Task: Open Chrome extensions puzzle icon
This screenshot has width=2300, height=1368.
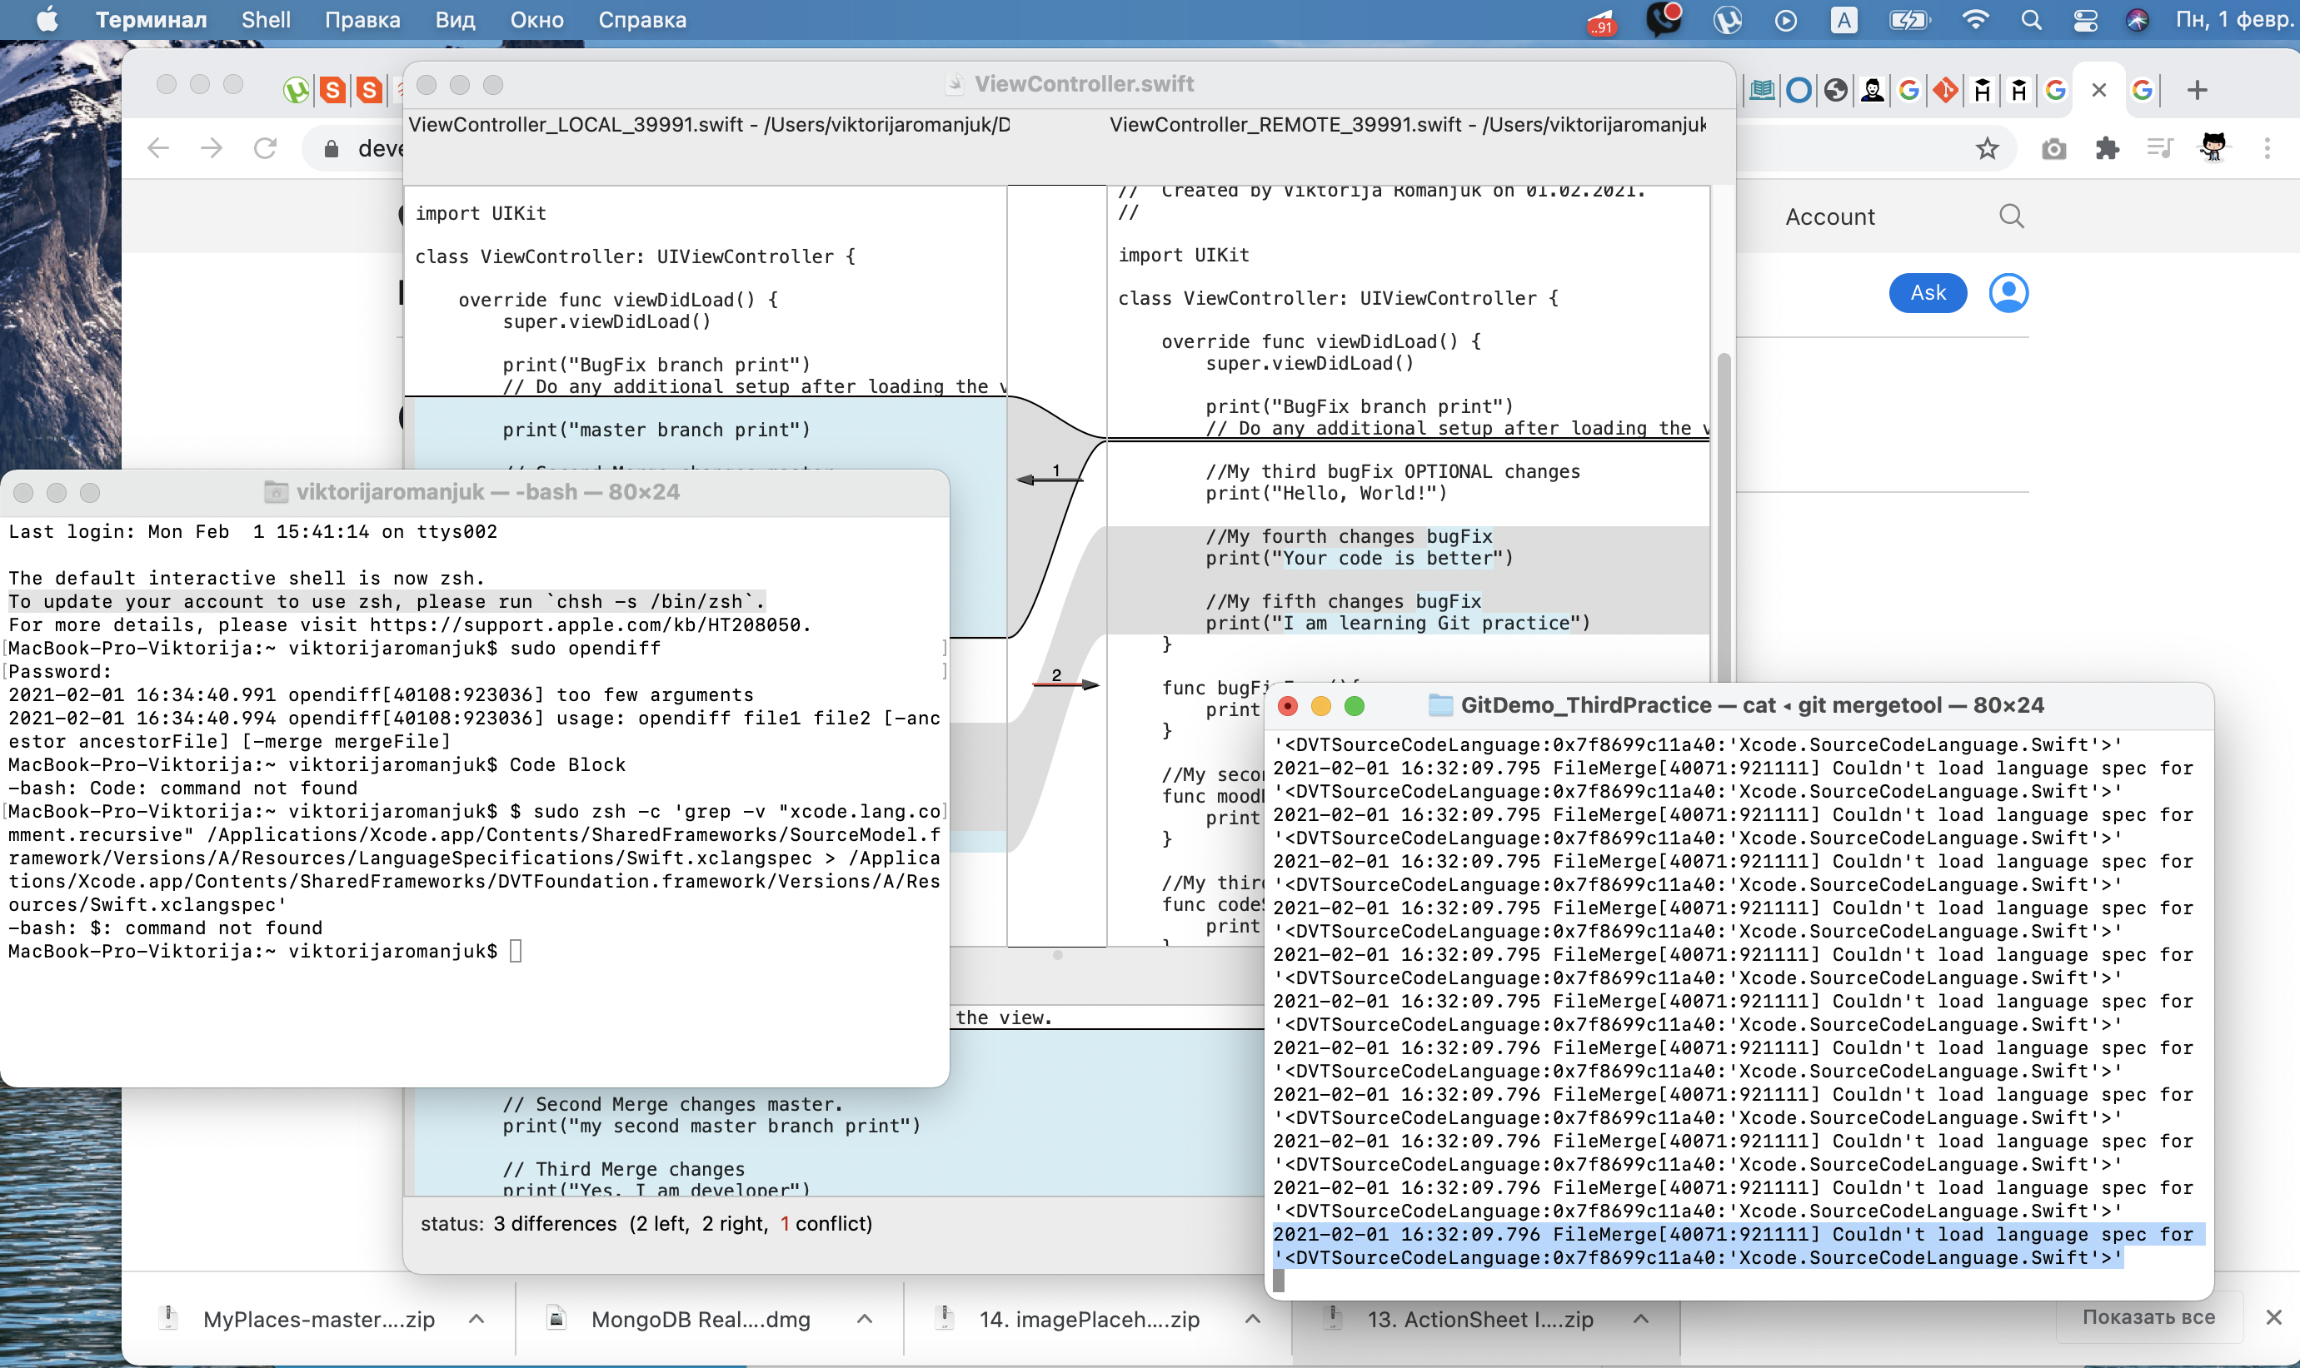Action: coord(2108,147)
